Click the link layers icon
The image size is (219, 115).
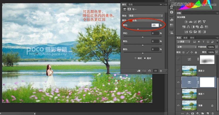182,114
